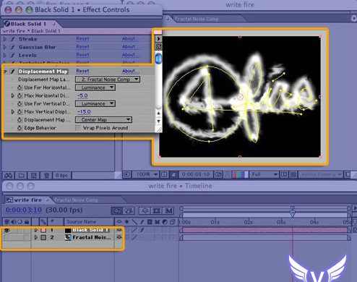357x282 pixels.
Task: Select the write fire timeline tab
Action: click(27, 200)
